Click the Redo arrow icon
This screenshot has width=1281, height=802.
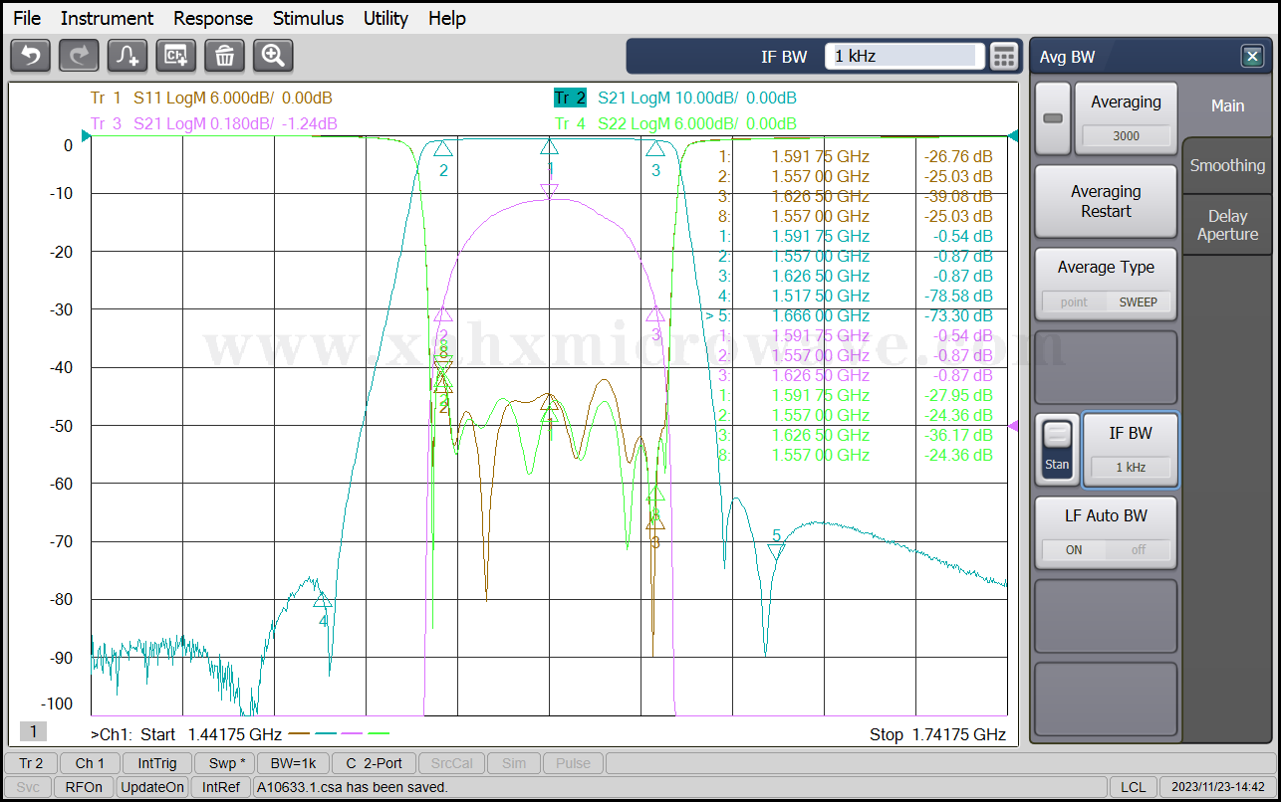coord(79,56)
